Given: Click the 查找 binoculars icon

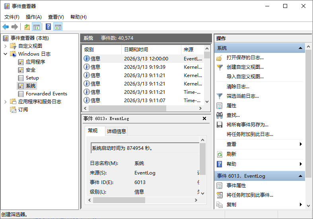Looking at the screenshot, I should coord(220,115).
